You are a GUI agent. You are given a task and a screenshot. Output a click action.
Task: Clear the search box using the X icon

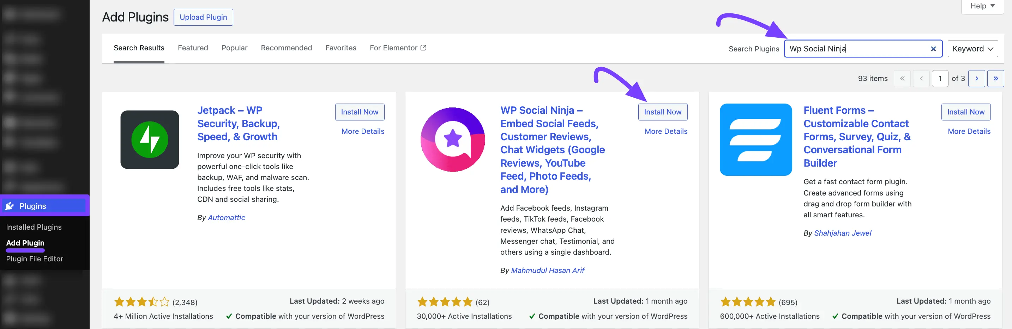tap(933, 49)
